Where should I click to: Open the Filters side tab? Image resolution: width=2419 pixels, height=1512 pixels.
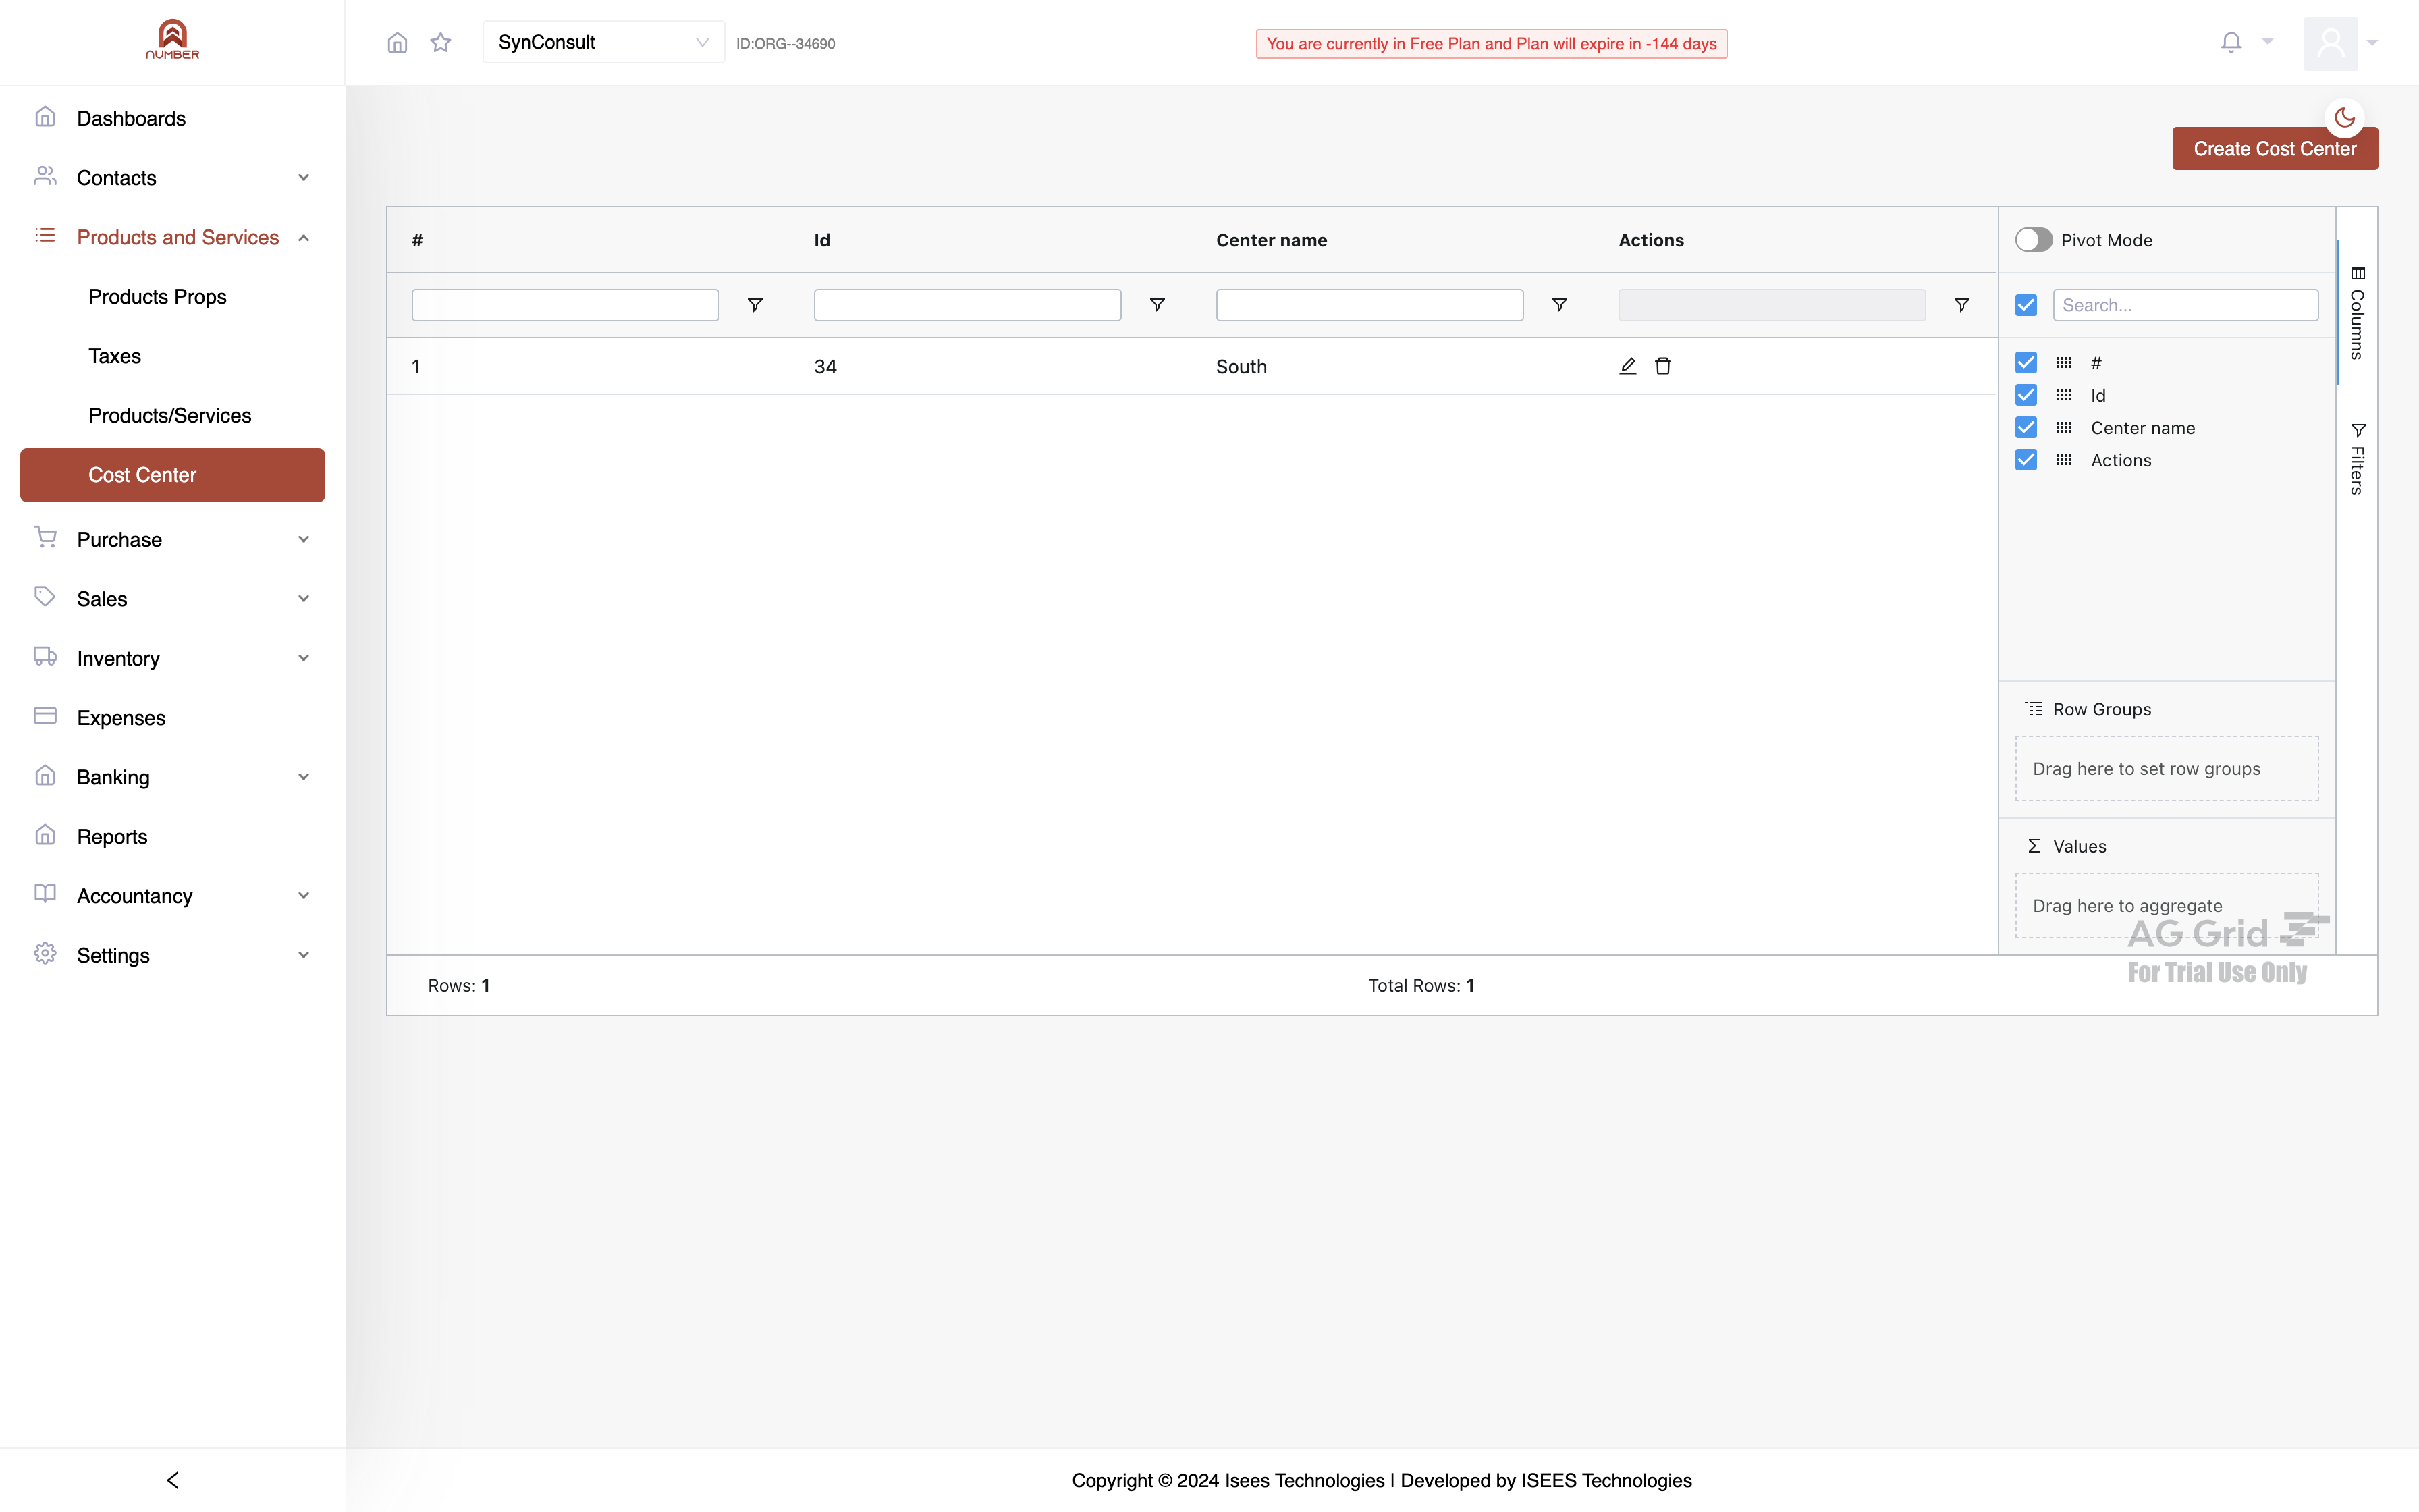(x=2357, y=458)
